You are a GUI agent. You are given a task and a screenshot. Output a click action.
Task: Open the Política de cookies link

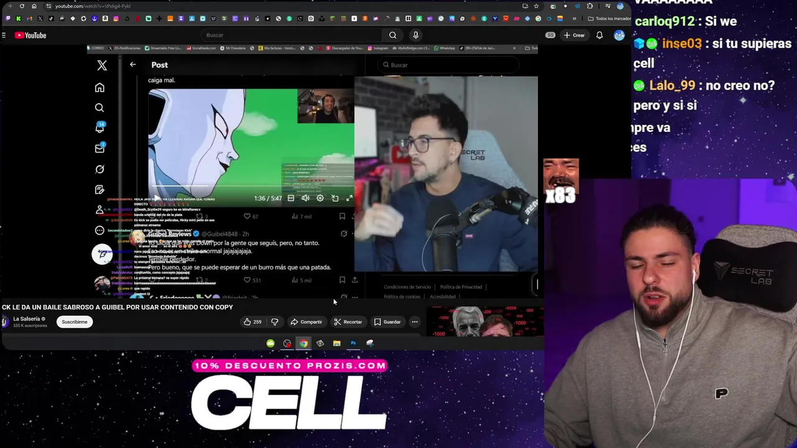[402, 297]
